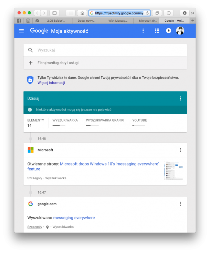Click the google.com card title text
Viewport: 210px width, 253px height.
47,204
